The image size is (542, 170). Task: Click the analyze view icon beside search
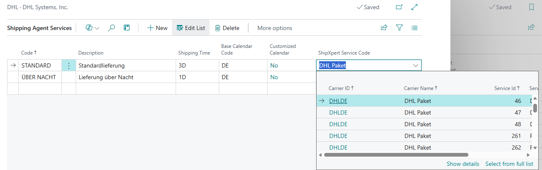click(127, 28)
